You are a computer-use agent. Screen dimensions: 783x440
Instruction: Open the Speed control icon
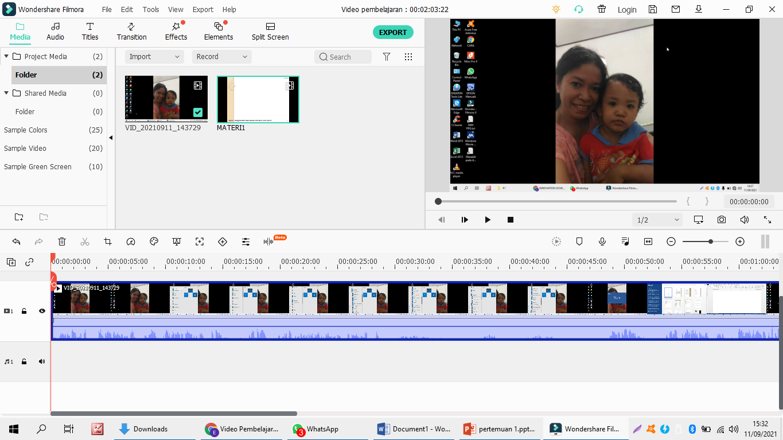[131, 242]
